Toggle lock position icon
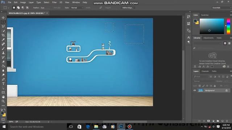 coord(207,86)
